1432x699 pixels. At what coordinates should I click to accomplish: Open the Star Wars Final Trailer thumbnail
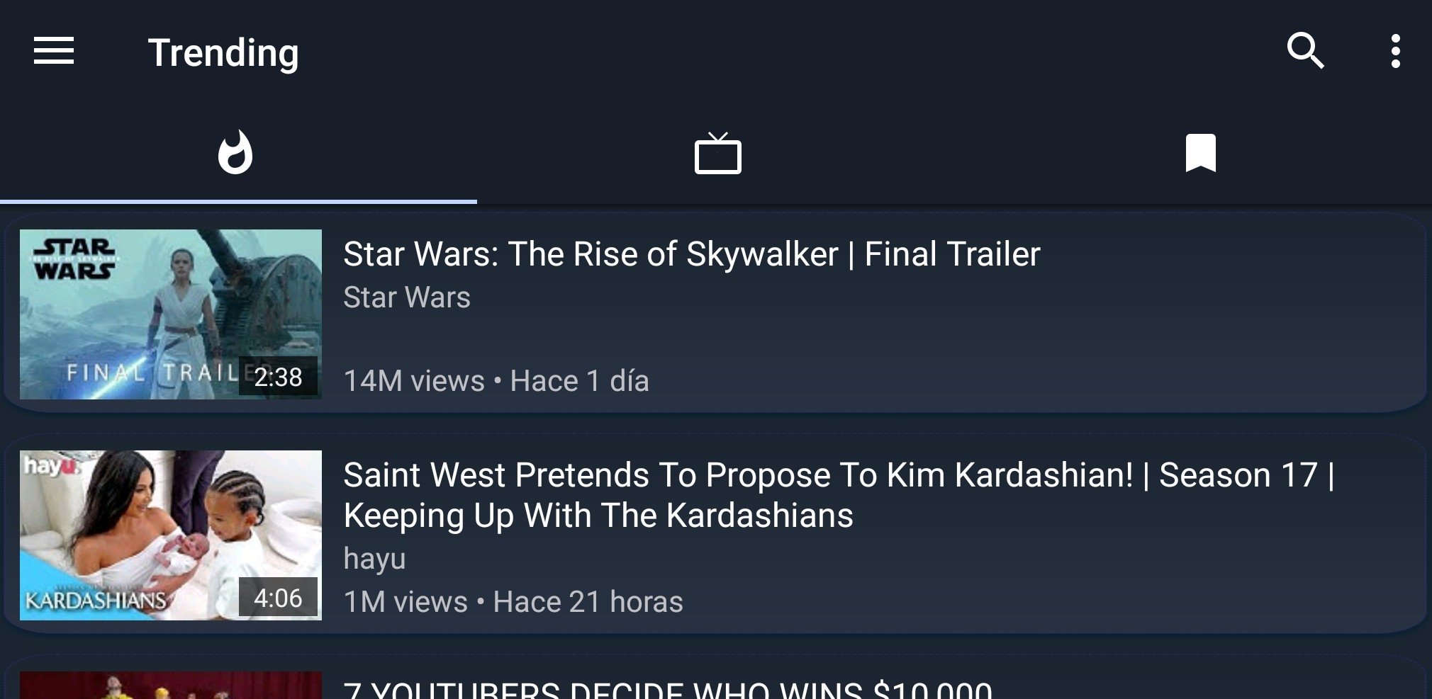pyautogui.click(x=170, y=314)
